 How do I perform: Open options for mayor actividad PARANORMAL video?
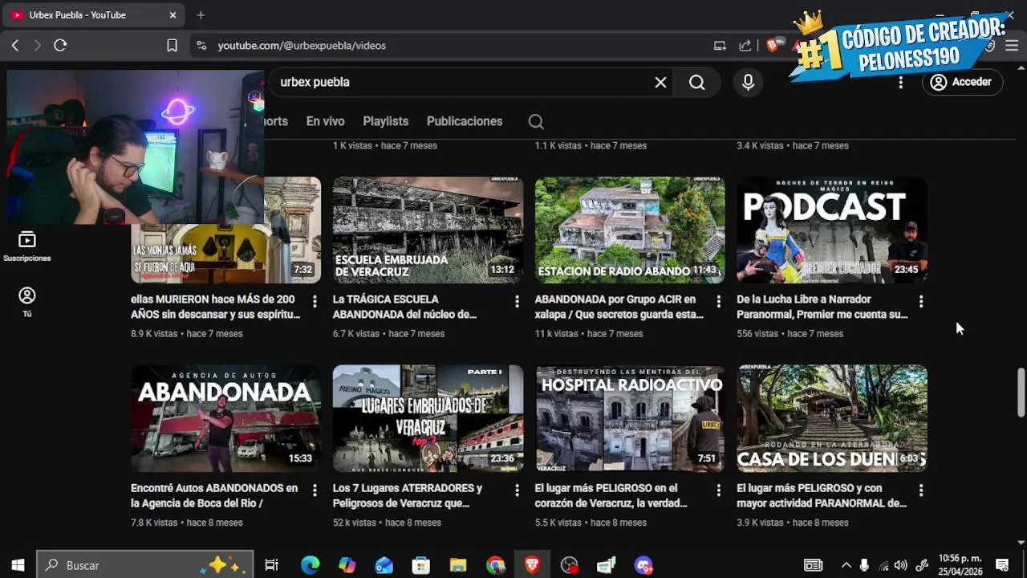920,490
